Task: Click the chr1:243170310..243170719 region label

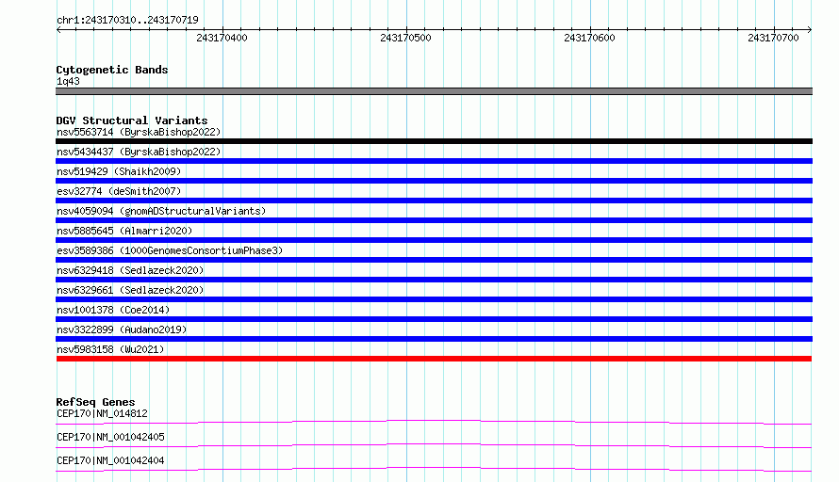Action: [127, 20]
